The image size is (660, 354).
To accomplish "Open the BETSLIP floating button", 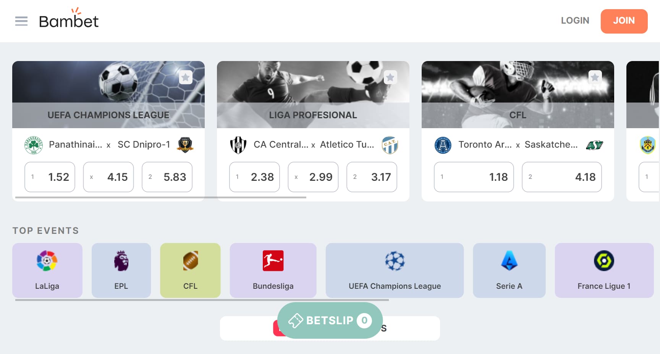I will tap(330, 320).
